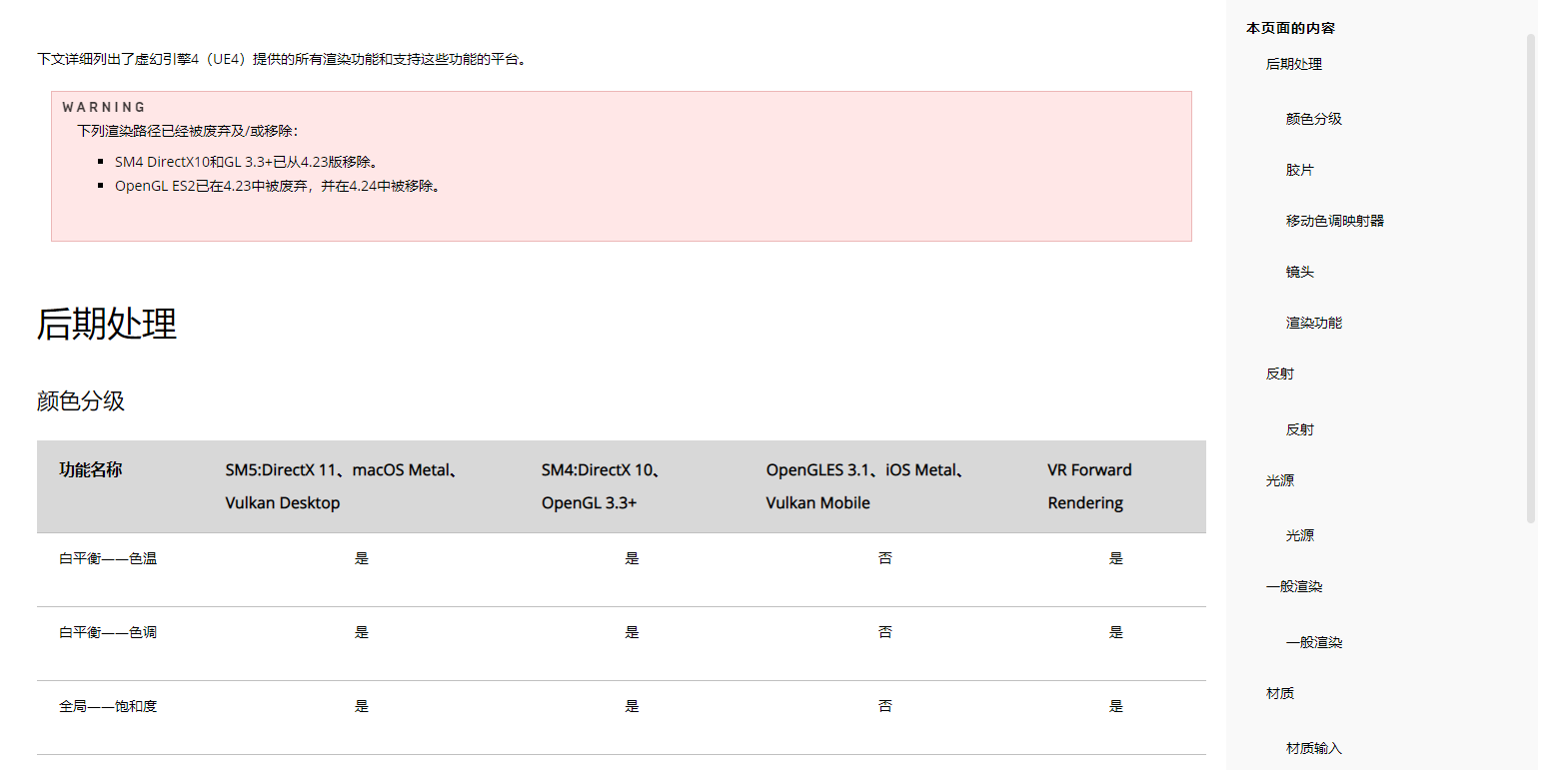Click top-level 反射 section link in sidebar

(x=1279, y=374)
